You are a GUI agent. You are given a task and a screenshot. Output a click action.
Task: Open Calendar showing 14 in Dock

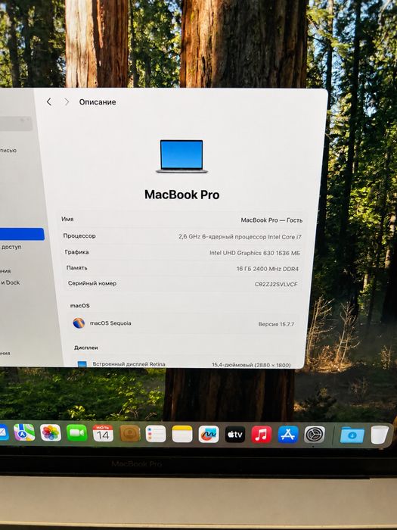(x=103, y=433)
